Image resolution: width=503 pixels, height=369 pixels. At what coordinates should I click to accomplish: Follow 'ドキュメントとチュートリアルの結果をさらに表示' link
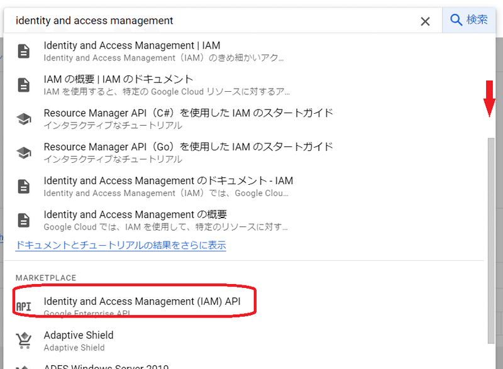(x=121, y=245)
